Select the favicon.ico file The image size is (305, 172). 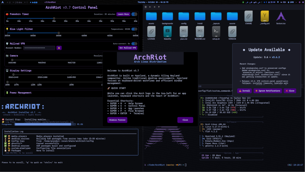(x=281, y=17)
